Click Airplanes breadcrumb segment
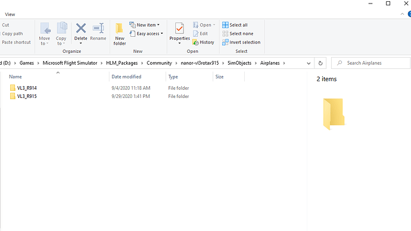Screen dimensions: 411x231 click(270, 63)
